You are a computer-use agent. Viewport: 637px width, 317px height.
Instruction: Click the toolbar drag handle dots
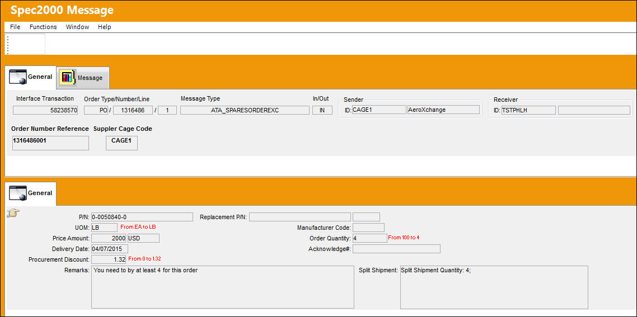(x=8, y=45)
